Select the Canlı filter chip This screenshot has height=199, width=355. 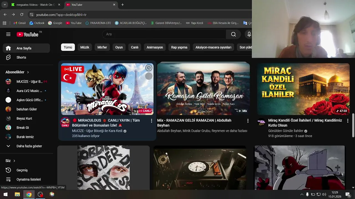[135, 47]
